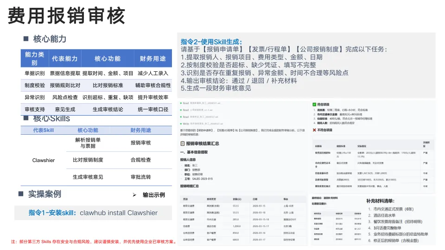The height and width of the screenshot is (250, 445).
Task: Click the 比对报销制度 cell
Action: tap(88, 160)
